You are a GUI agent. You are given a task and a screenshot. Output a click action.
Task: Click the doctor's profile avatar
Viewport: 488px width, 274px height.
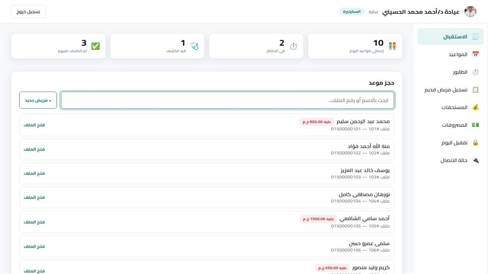pos(470,12)
